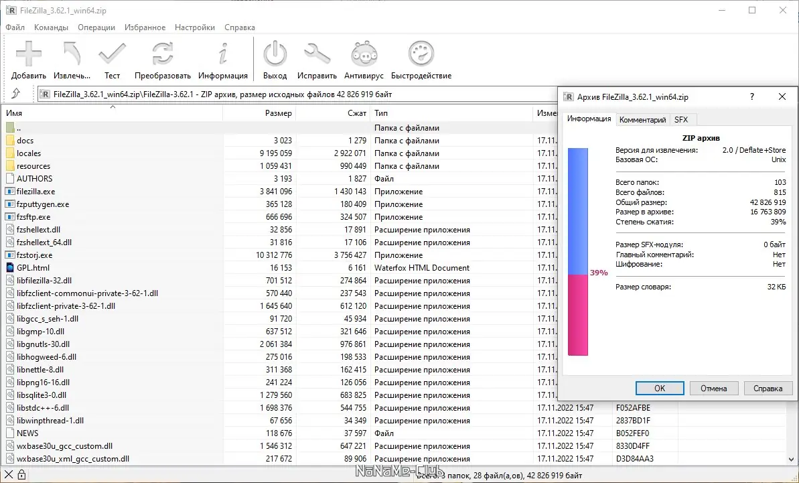Click the WinRAR icon in path field

(x=45, y=94)
